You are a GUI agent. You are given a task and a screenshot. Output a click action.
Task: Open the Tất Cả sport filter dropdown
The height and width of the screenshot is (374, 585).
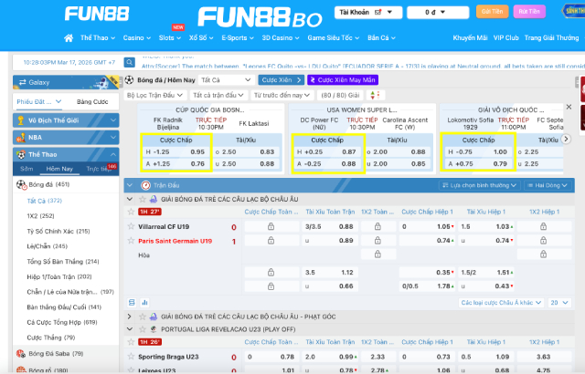pos(226,80)
